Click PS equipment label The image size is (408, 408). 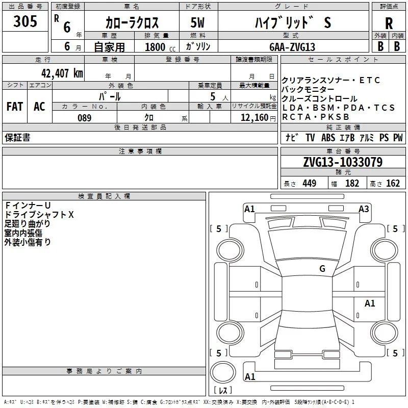(384, 137)
